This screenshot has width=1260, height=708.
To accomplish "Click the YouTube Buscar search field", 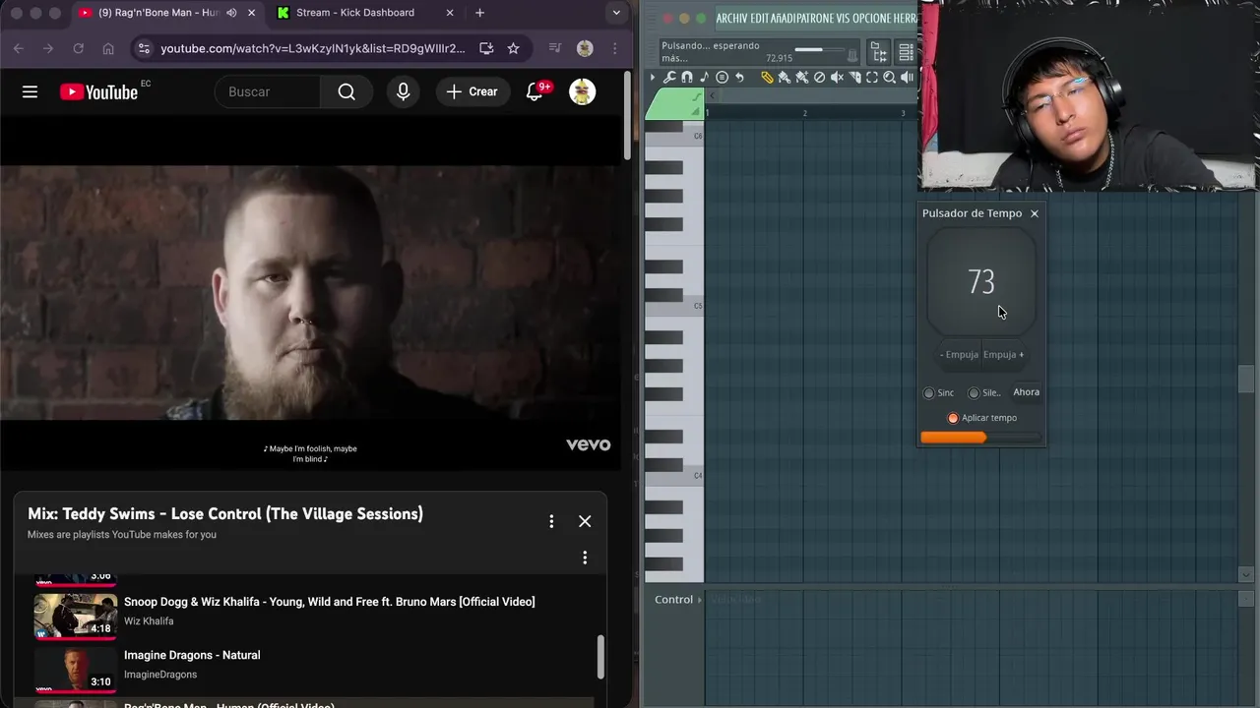I will click(x=267, y=91).
